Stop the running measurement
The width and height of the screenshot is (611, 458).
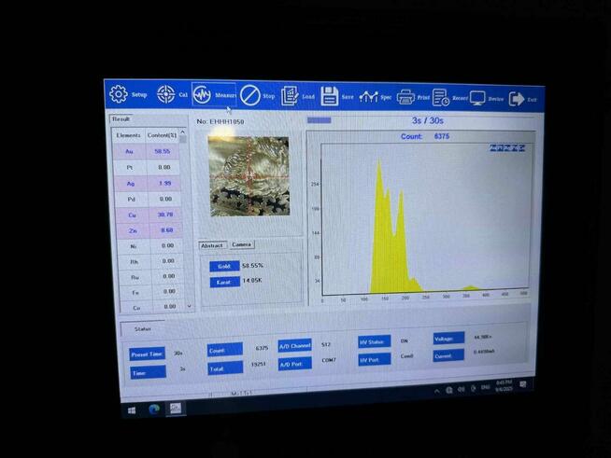(249, 95)
